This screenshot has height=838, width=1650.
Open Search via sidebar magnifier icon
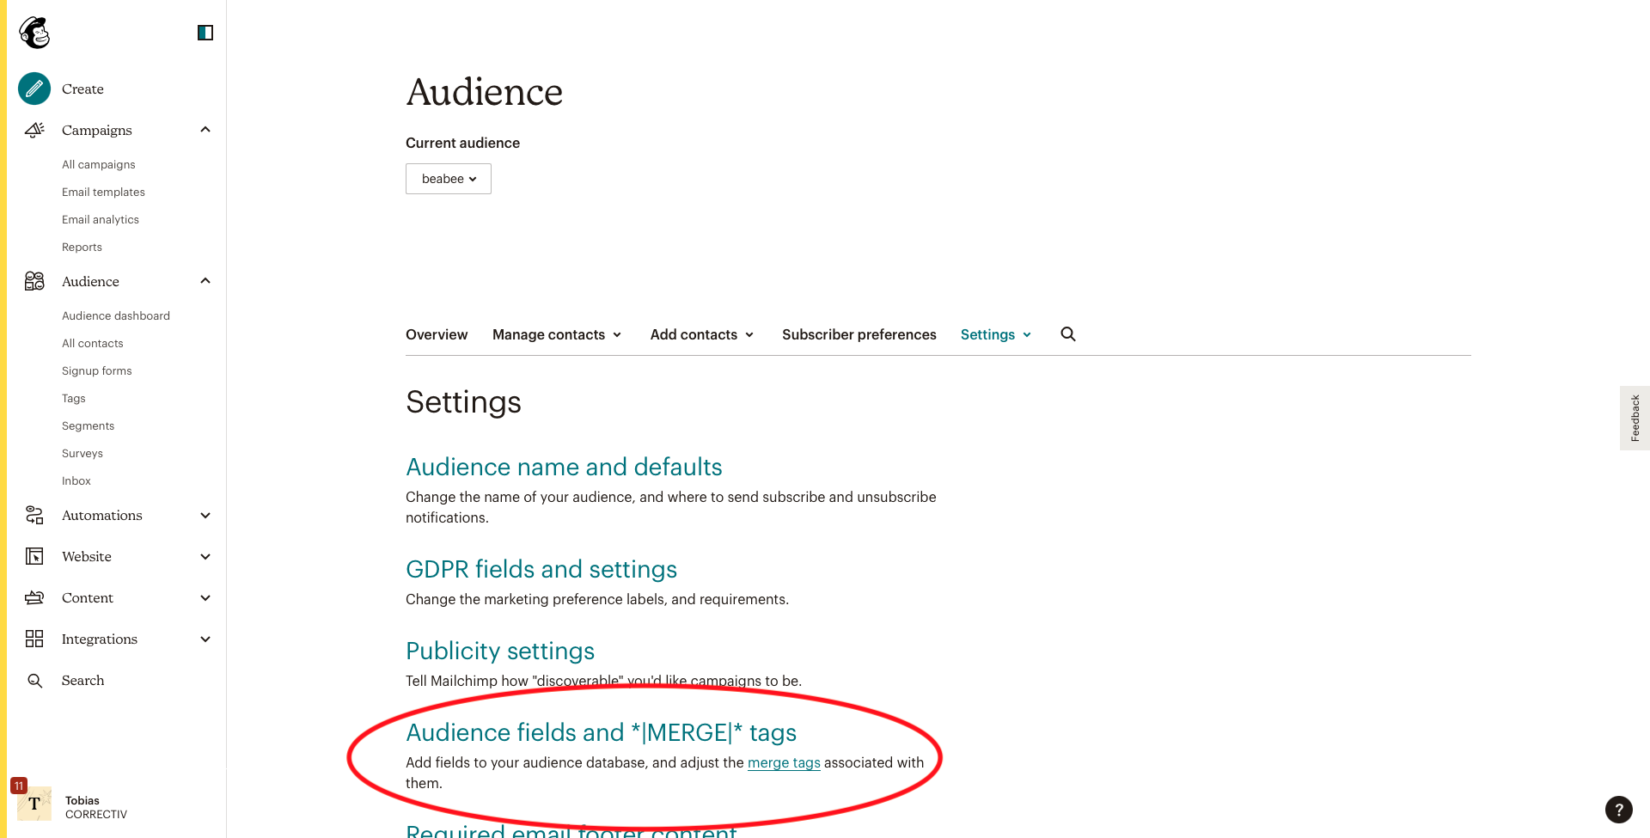coord(34,681)
